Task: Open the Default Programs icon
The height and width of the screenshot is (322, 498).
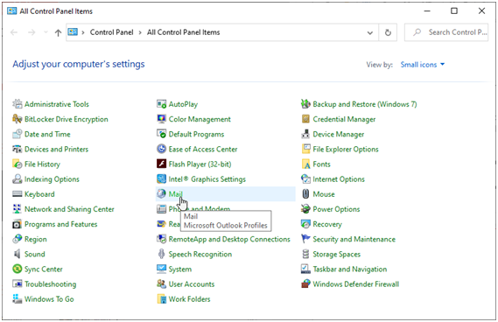Action: (x=161, y=134)
